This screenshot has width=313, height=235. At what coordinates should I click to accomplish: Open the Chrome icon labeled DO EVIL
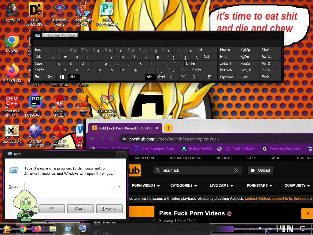click(x=12, y=43)
